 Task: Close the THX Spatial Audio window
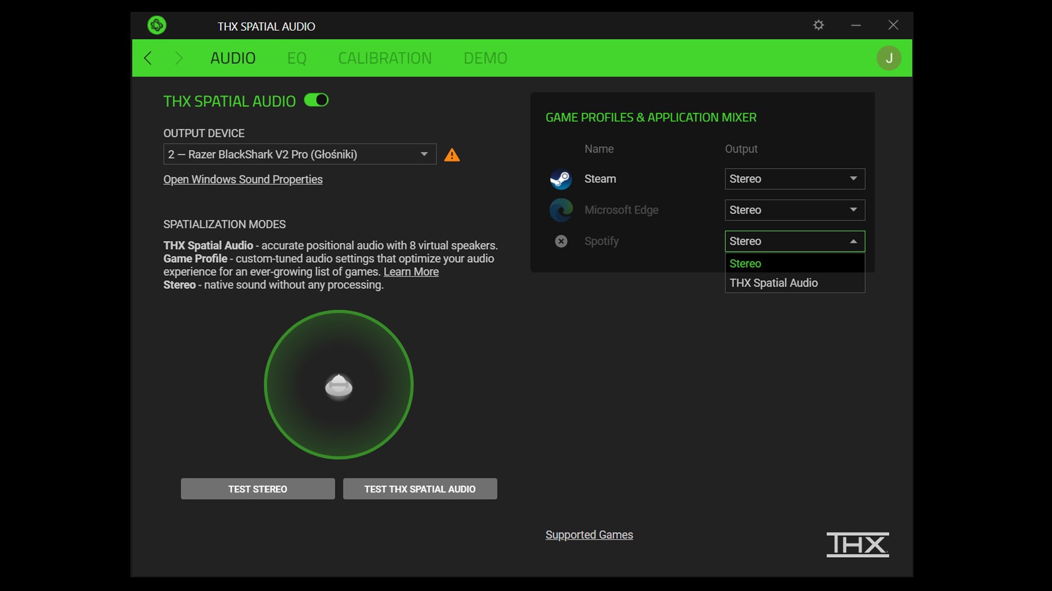893,25
